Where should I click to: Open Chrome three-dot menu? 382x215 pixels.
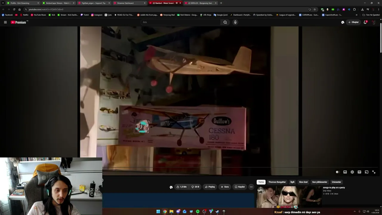tap(378, 9)
